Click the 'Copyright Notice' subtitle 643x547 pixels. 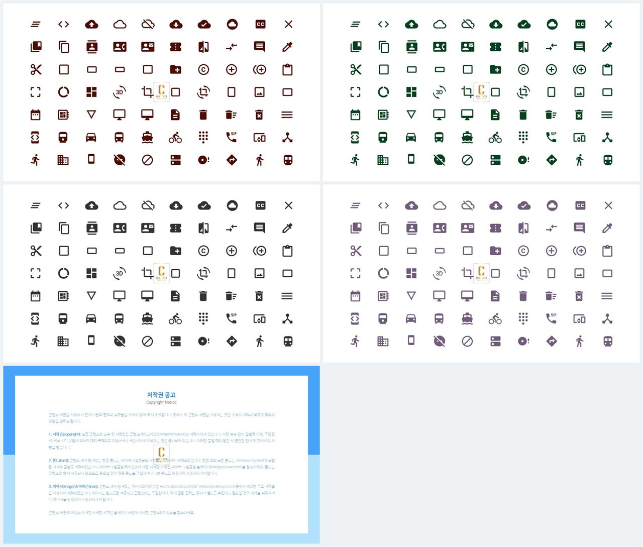161,402
